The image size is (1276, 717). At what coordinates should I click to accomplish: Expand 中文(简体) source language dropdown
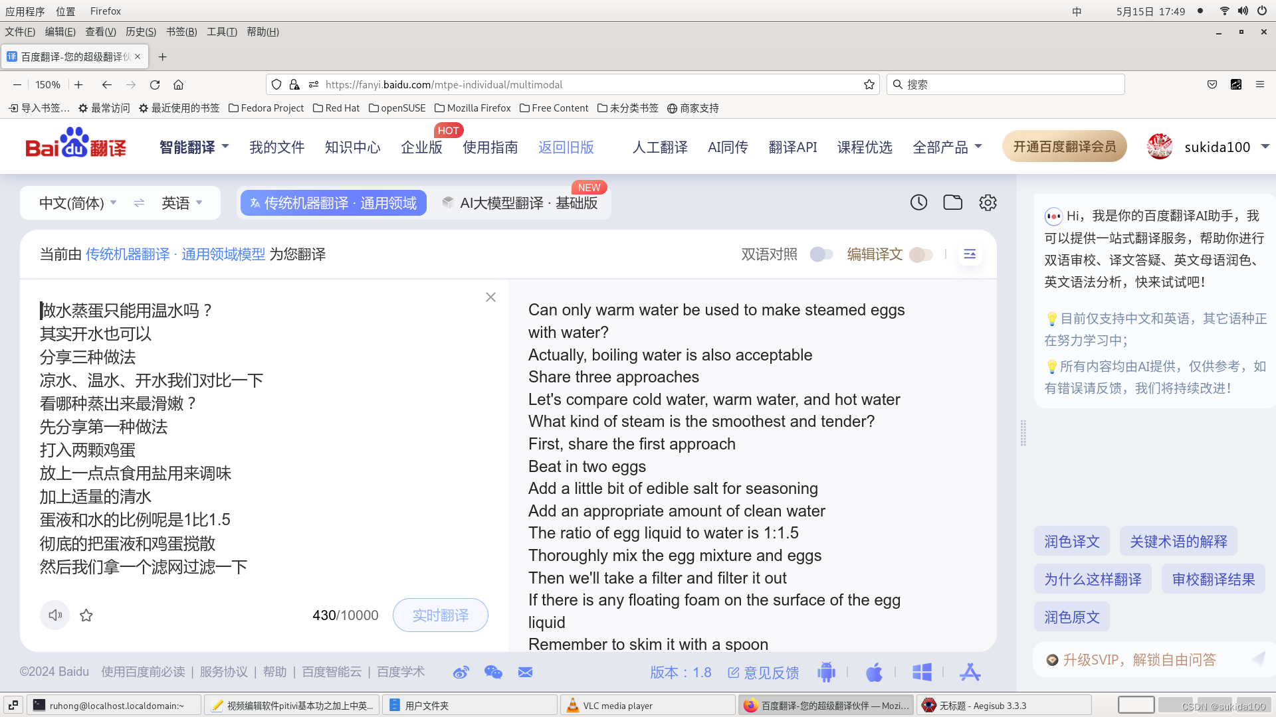[78, 203]
